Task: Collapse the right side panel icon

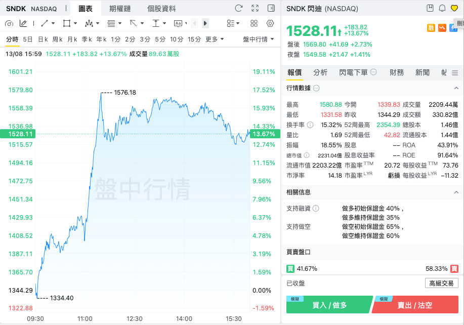Action: point(271,8)
